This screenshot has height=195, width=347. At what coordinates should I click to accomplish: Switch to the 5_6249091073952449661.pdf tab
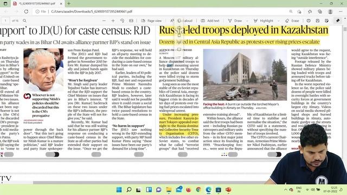[37, 4]
